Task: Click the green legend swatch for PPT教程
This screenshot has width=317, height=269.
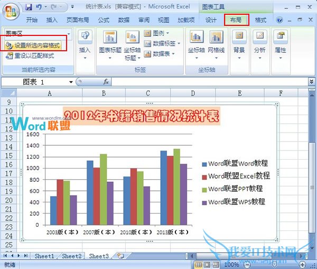Action: (x=204, y=190)
